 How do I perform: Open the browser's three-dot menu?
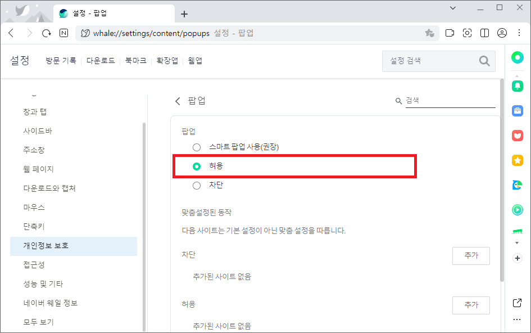519,33
